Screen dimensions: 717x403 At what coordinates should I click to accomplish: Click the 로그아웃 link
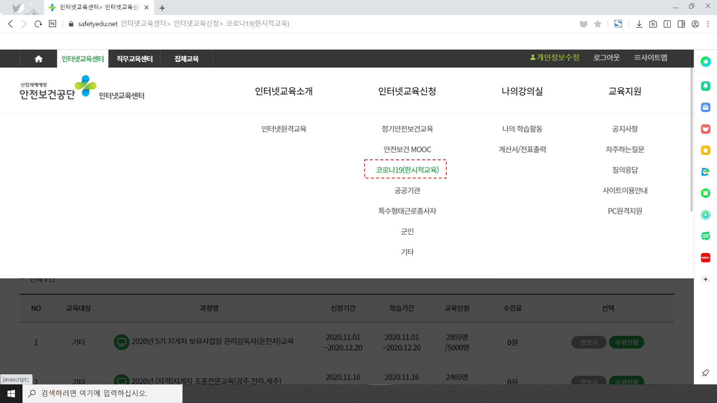pyautogui.click(x=606, y=58)
